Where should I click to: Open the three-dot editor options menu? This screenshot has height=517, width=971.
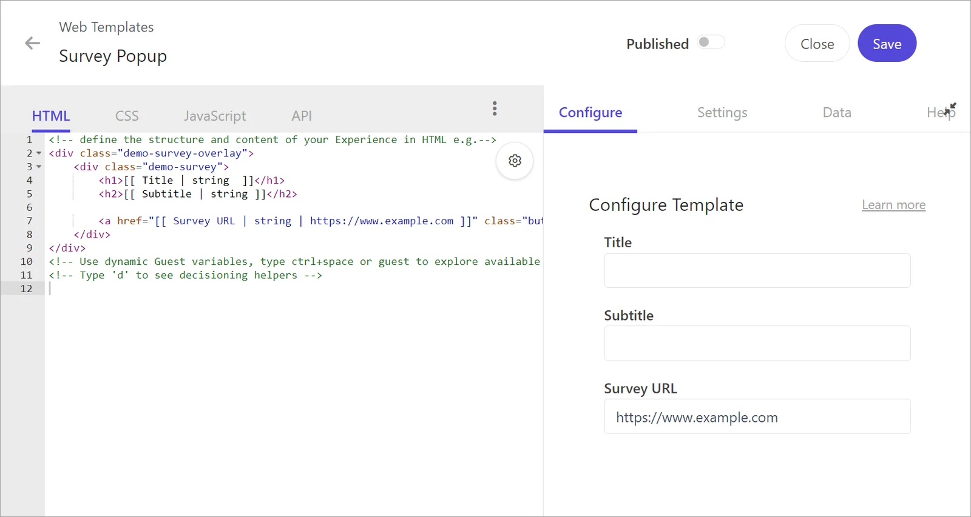495,108
